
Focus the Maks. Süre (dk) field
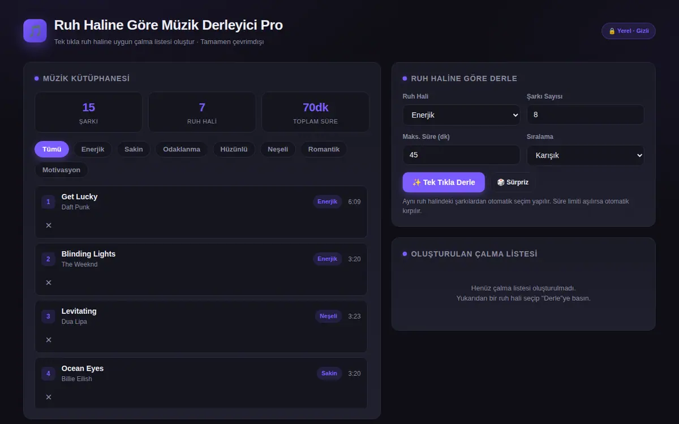click(x=461, y=155)
